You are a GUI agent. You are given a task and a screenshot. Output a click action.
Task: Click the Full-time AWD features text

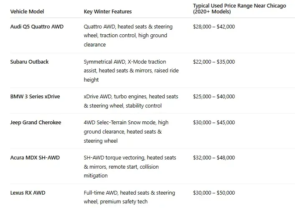(129, 198)
